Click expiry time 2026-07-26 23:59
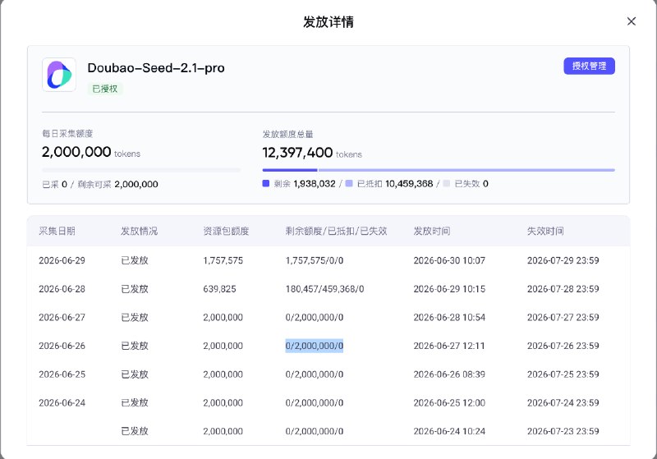Screen dimensions: 657x459 563,346
